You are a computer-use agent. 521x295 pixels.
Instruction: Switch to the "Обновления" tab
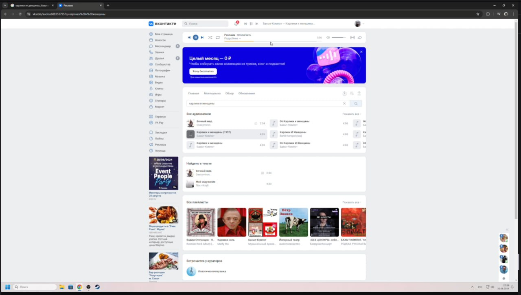click(x=247, y=93)
